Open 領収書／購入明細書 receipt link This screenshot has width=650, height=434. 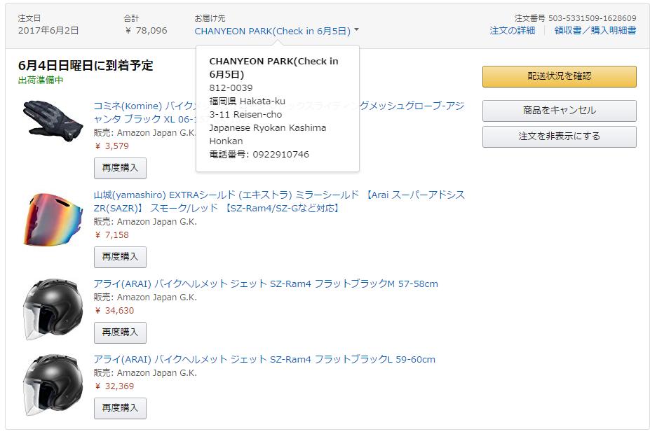tap(595, 30)
